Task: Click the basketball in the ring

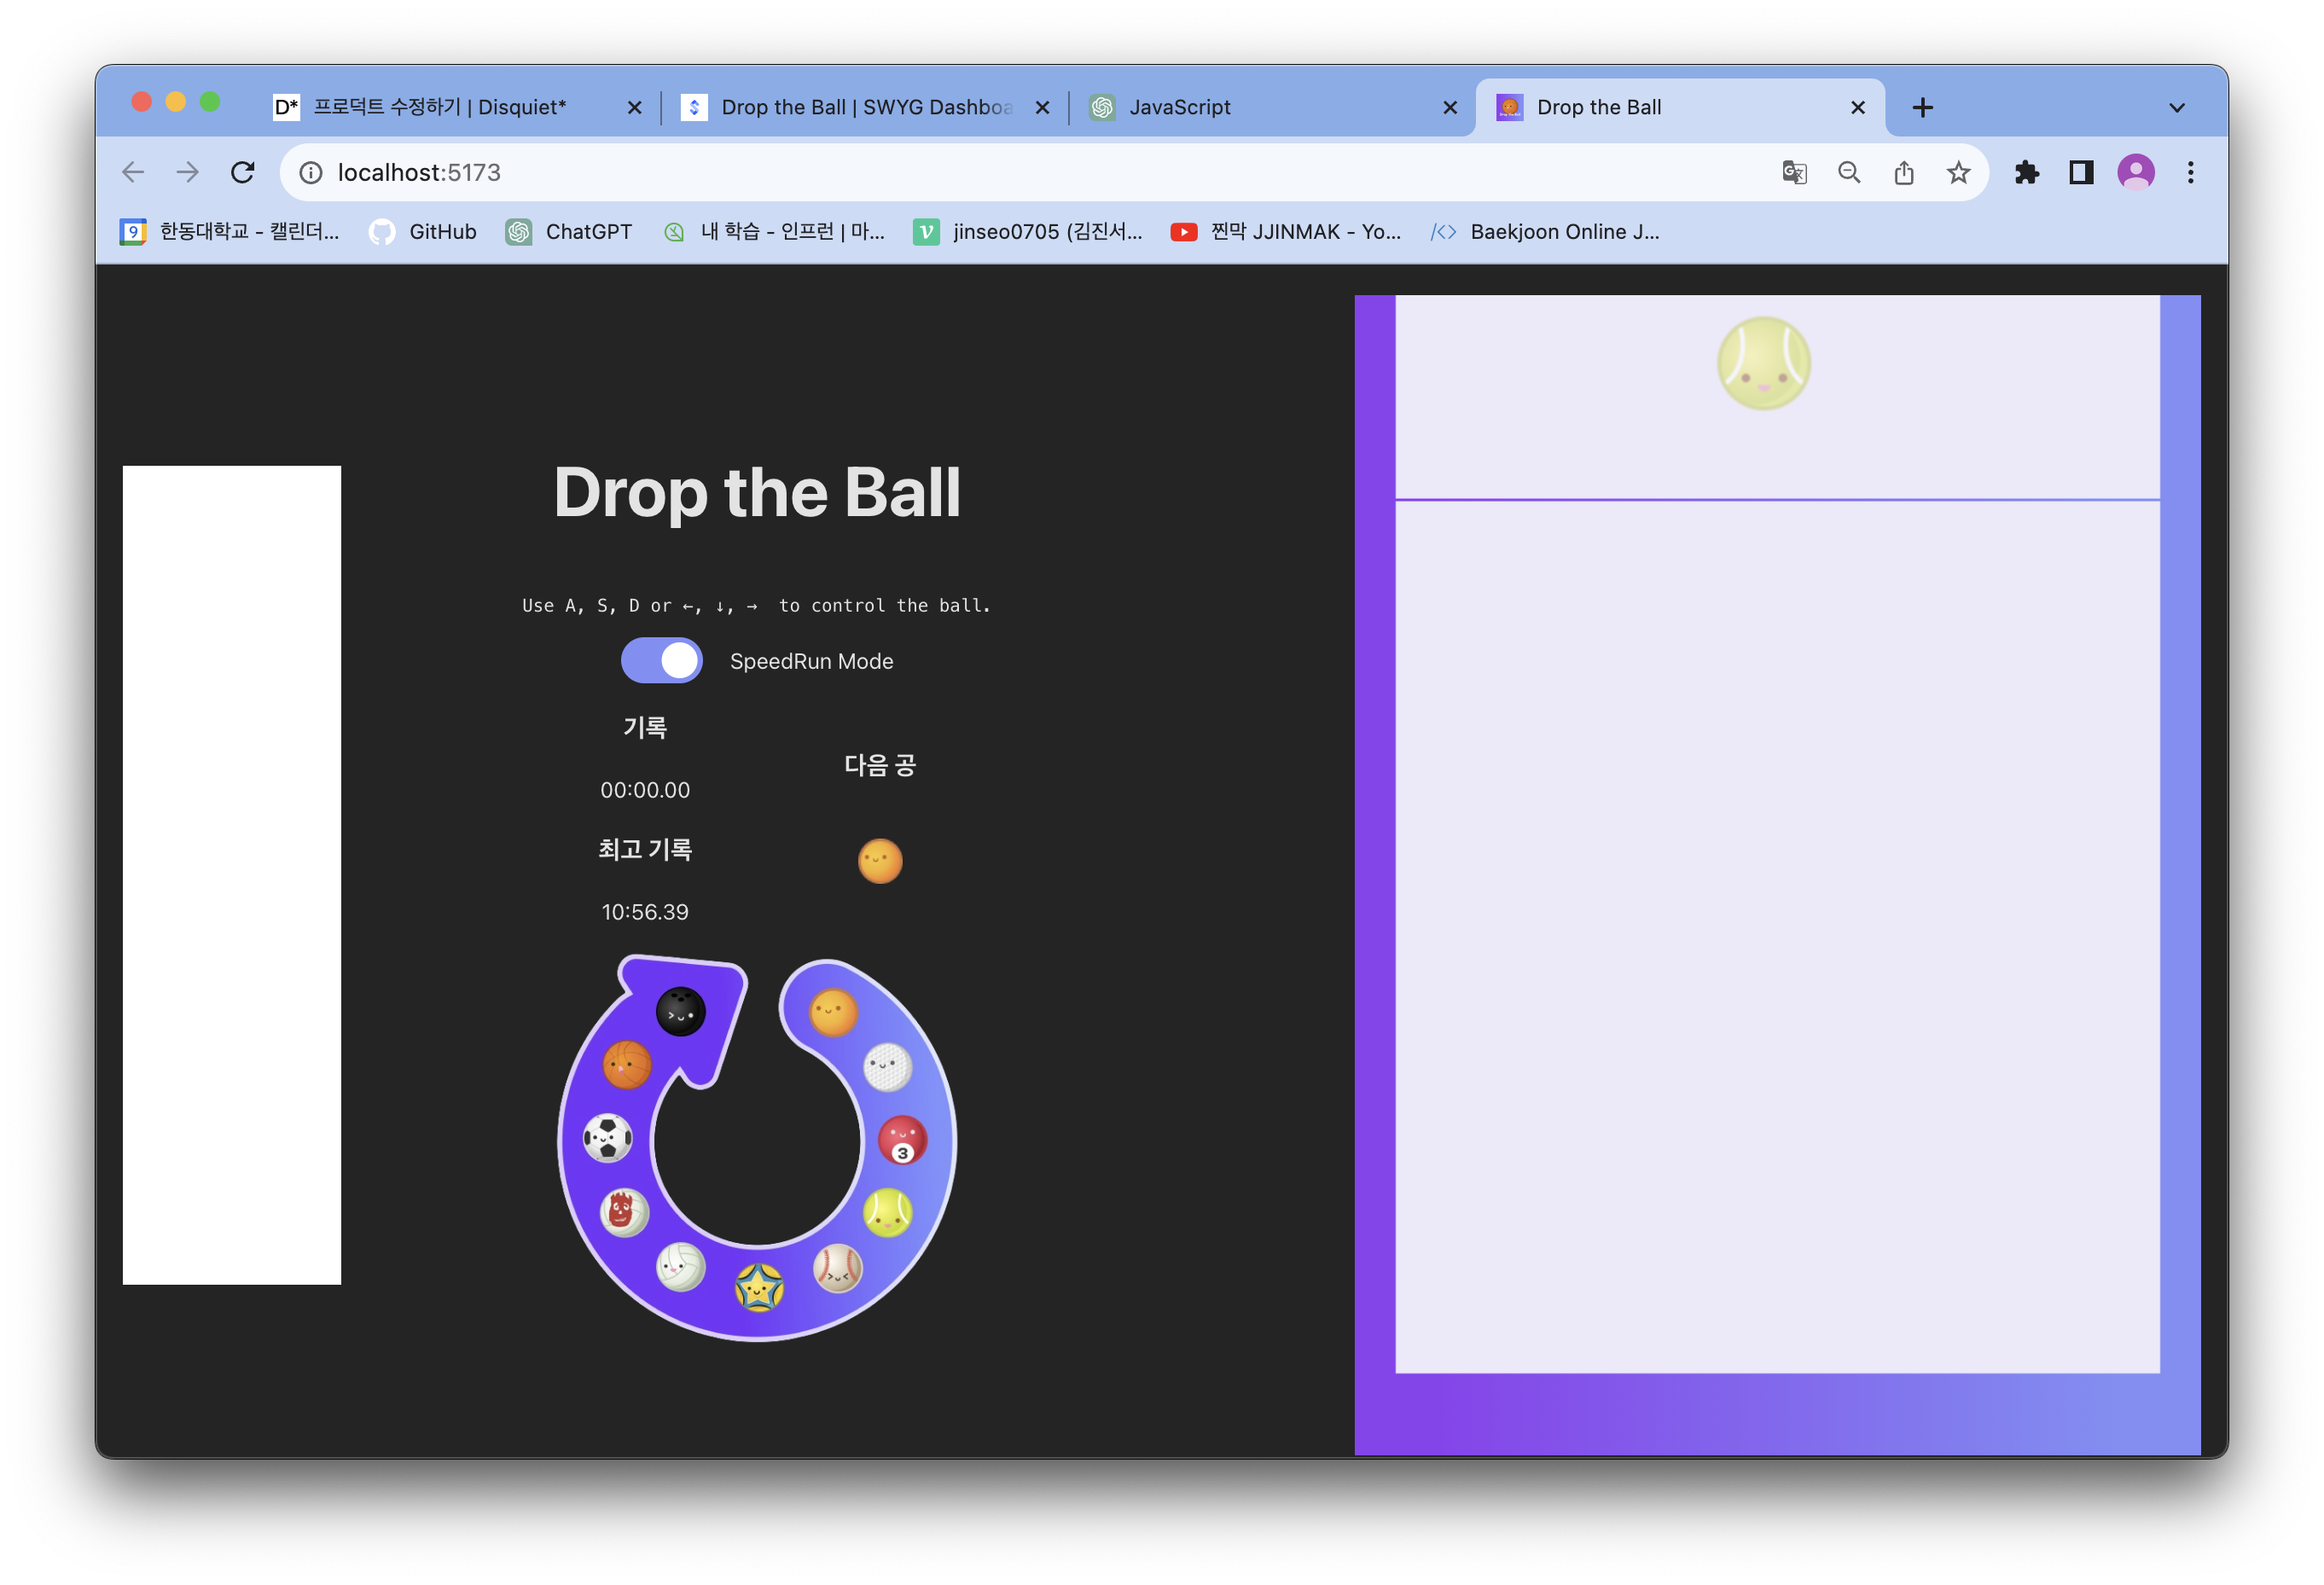Action: click(x=627, y=1065)
